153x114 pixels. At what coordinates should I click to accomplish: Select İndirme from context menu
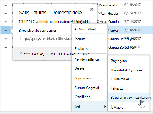pyautogui.click(x=90, y=39)
